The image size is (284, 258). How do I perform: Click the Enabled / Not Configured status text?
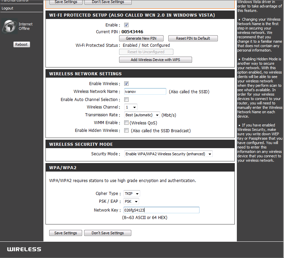coord(146,45)
